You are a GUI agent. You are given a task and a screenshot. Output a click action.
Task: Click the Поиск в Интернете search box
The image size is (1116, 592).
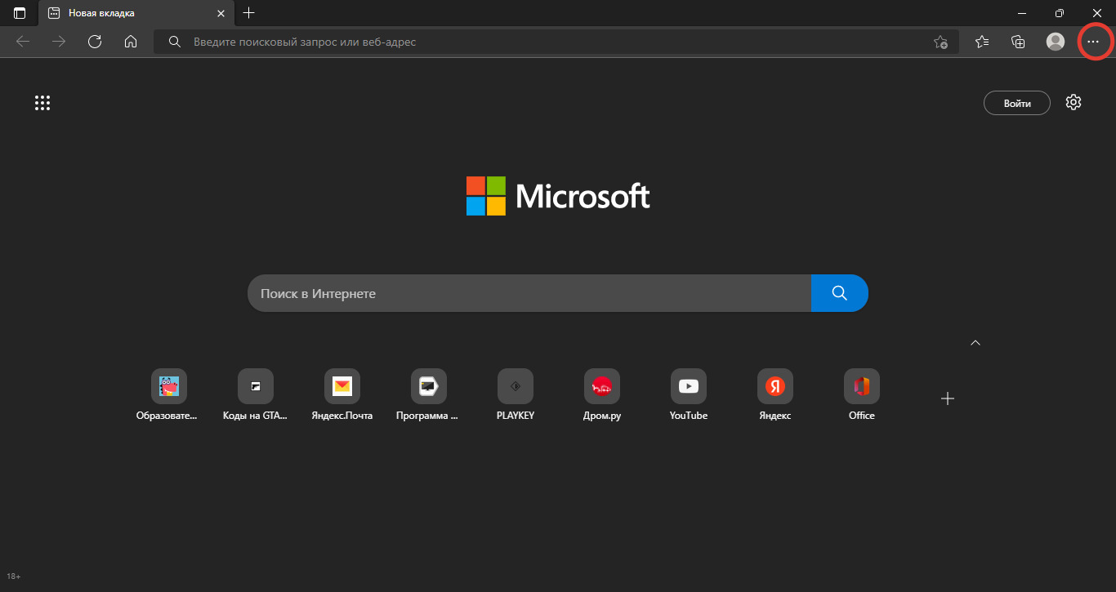[529, 293]
